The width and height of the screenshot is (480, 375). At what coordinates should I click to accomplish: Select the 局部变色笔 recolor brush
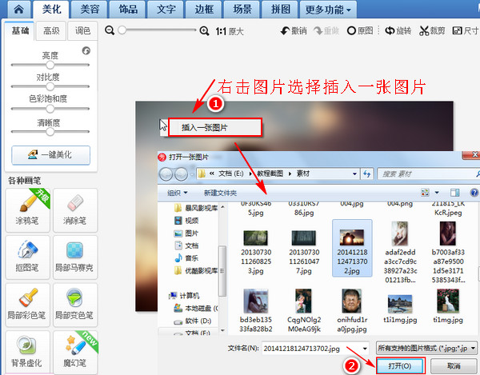coord(75,305)
